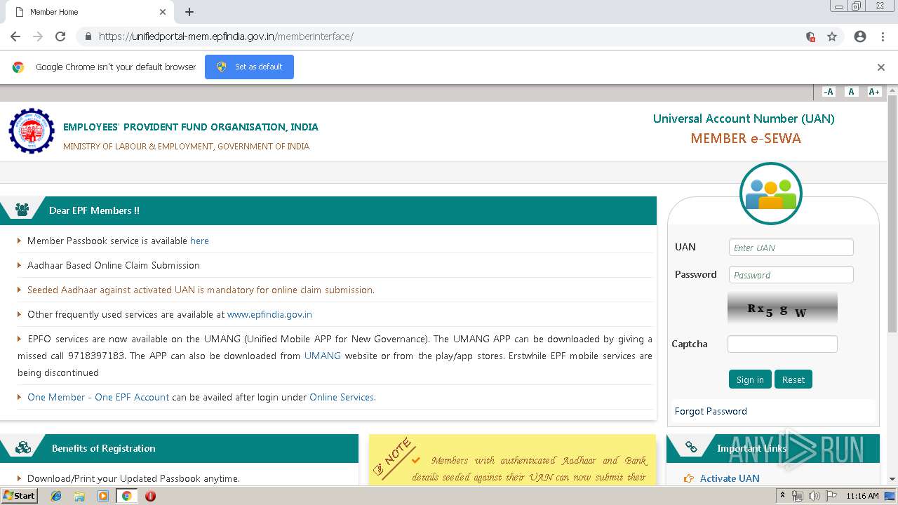Click the Set as default button

tap(249, 67)
